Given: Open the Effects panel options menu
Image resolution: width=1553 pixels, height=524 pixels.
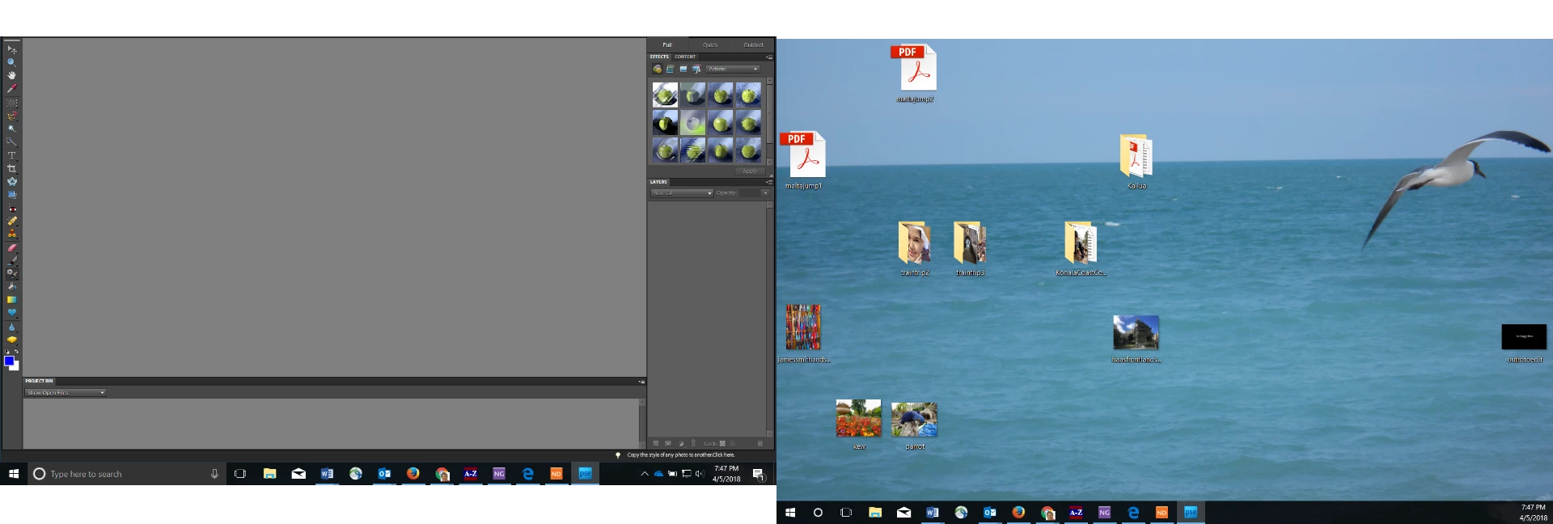Looking at the screenshot, I should pyautogui.click(x=768, y=57).
